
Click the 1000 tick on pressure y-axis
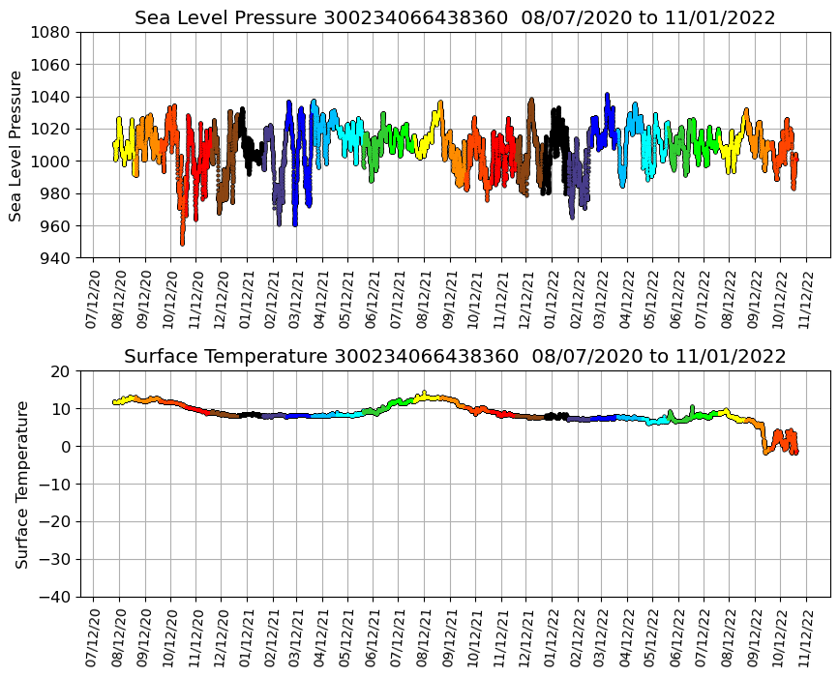[49, 162]
